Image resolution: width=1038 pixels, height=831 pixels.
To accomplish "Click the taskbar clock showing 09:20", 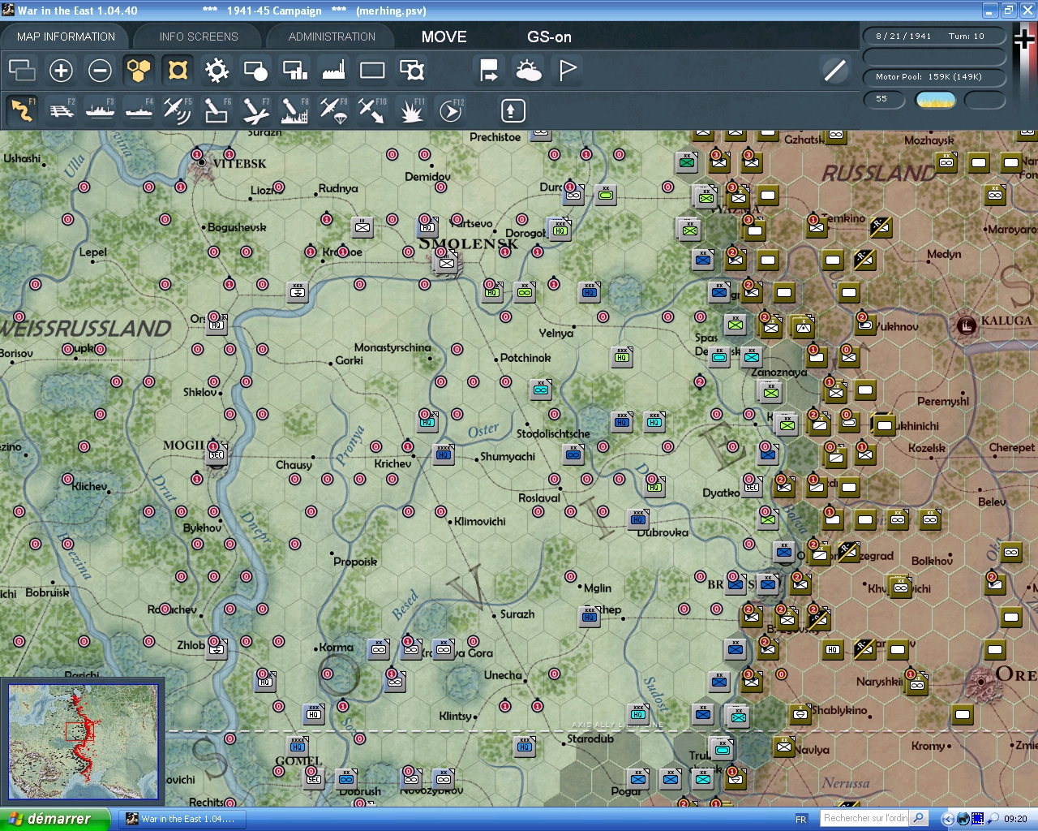I will coord(1015,819).
